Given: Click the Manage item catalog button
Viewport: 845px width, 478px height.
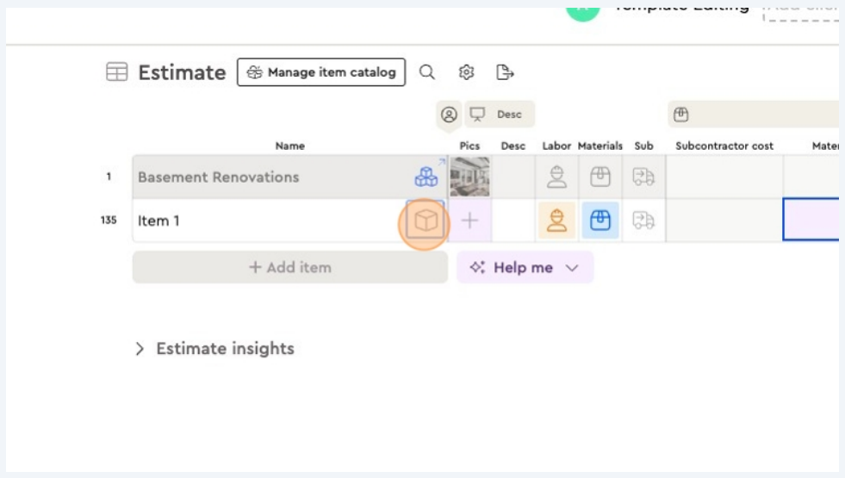Looking at the screenshot, I should click(x=321, y=72).
